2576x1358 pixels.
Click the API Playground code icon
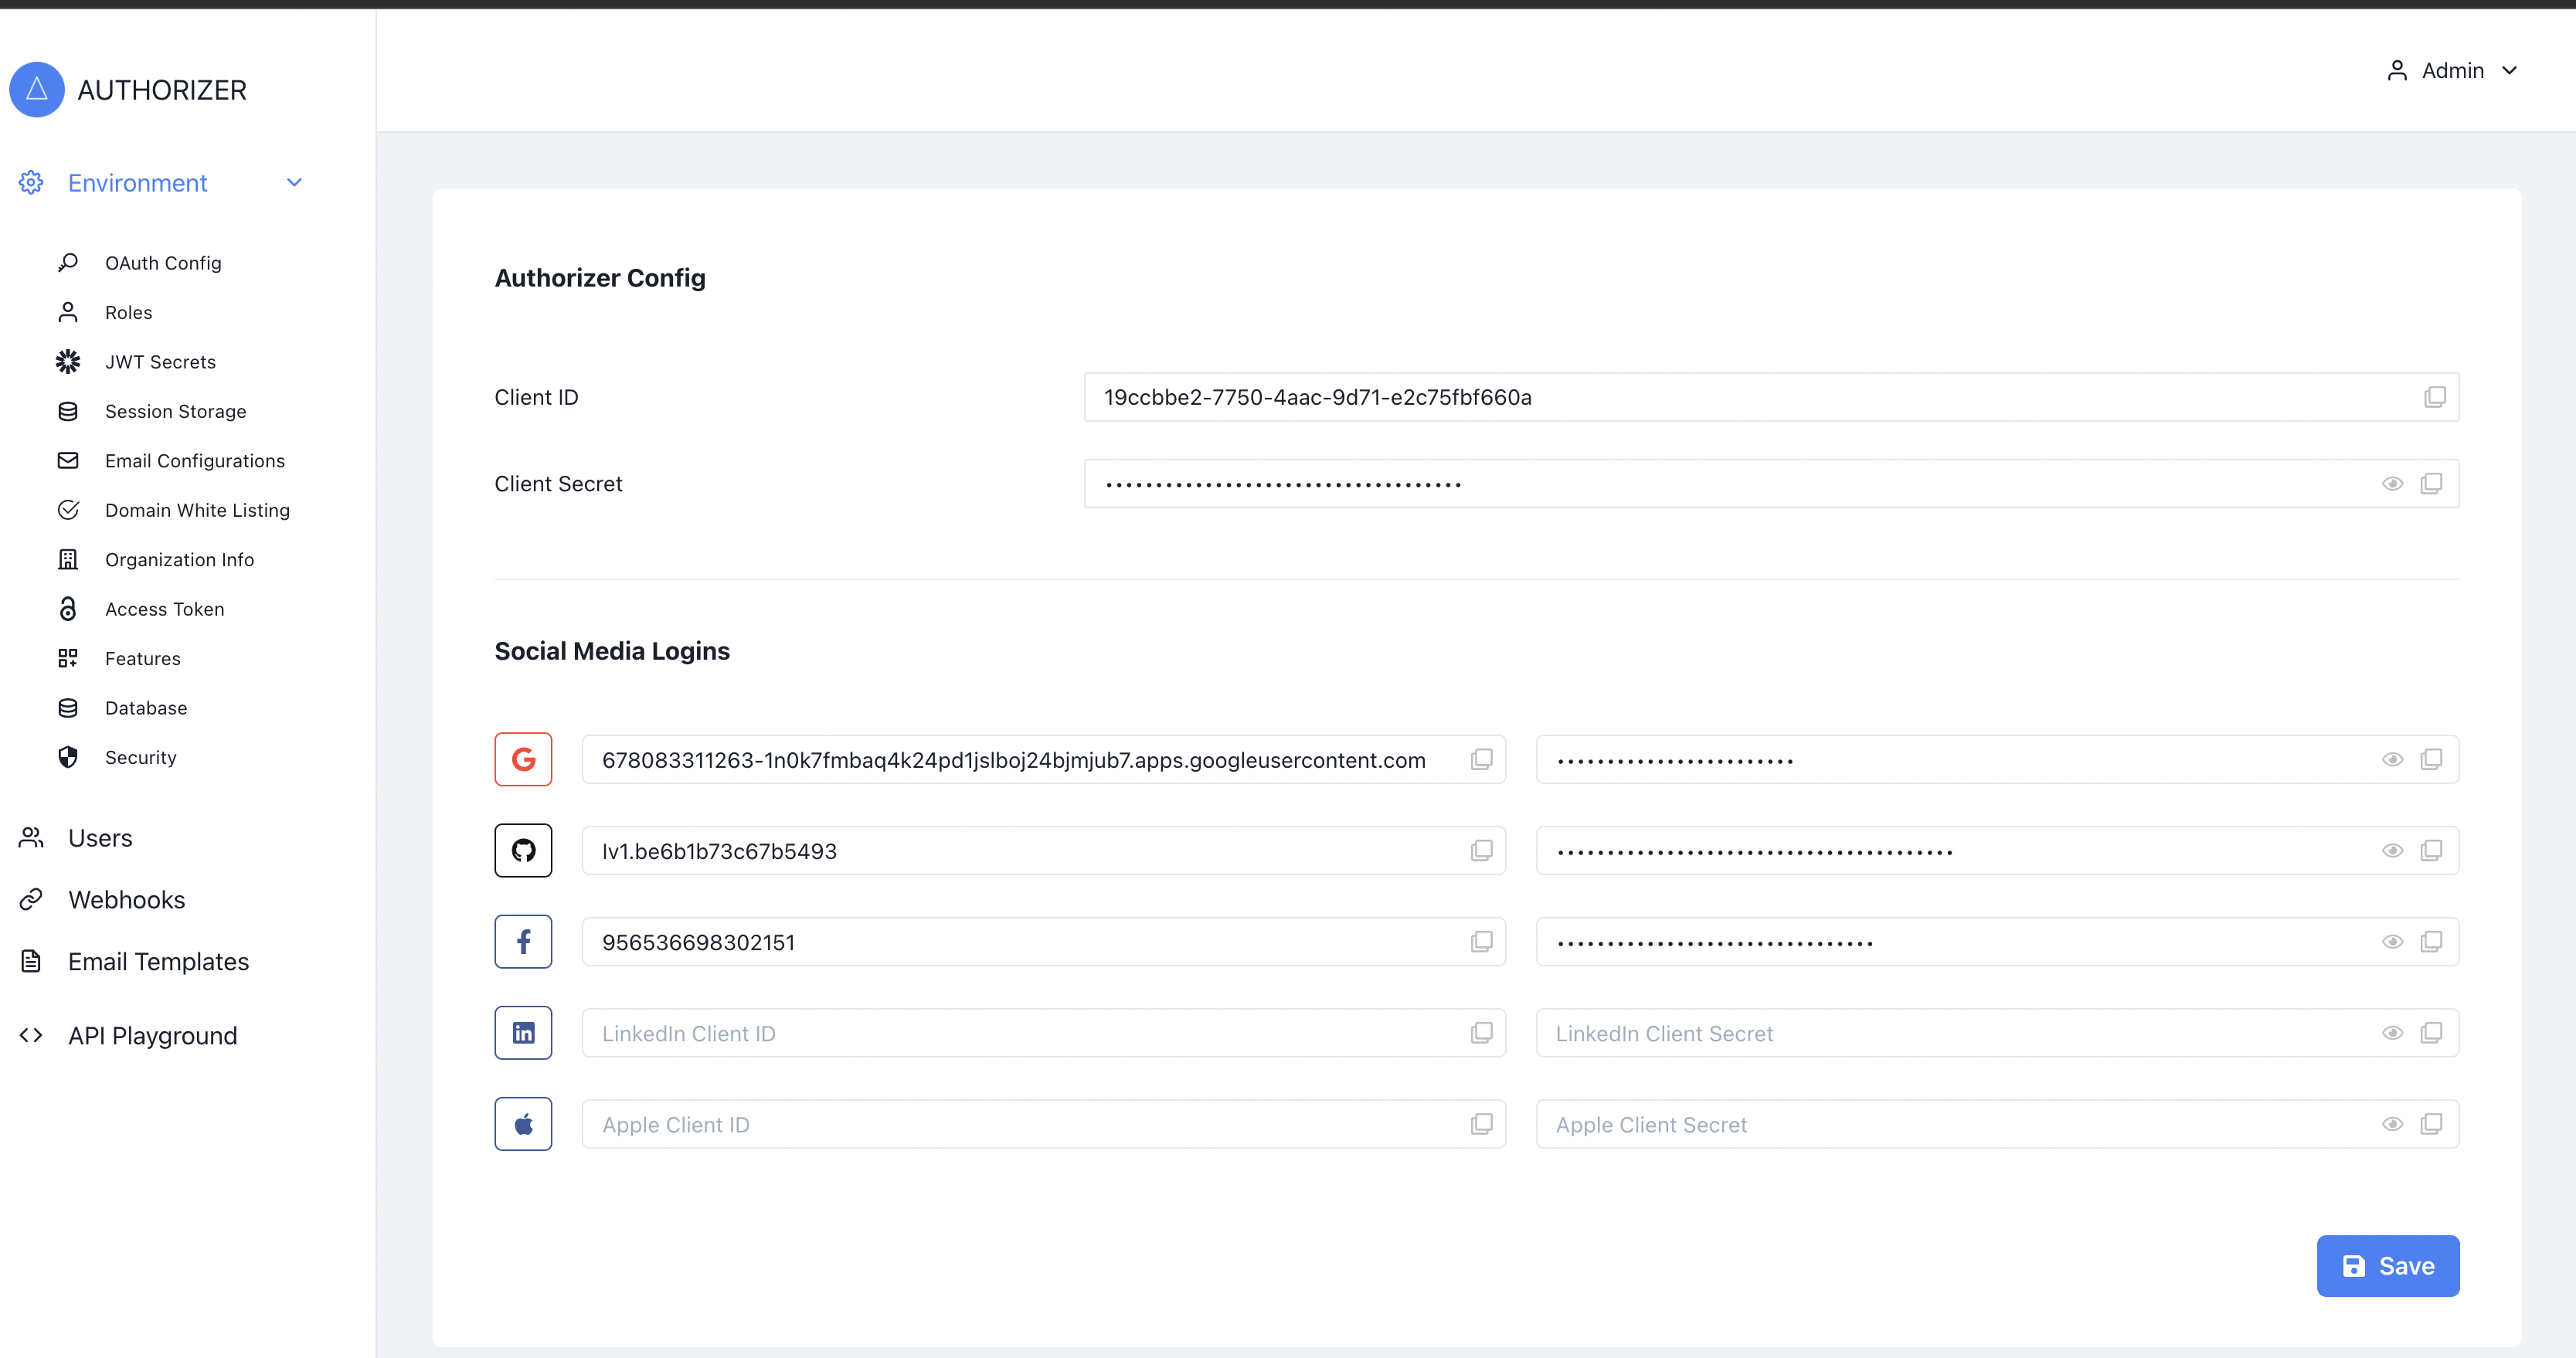(x=31, y=1036)
